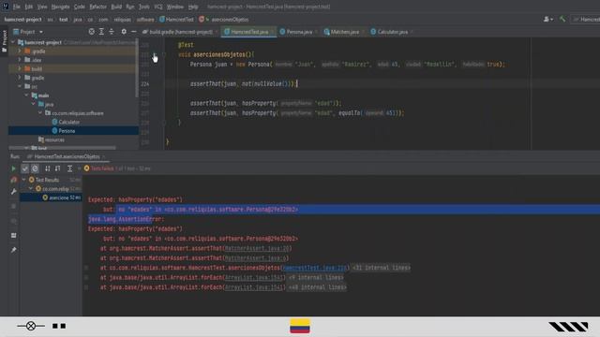Screen dimensions: 600x337
Task: Select the HamcrestTest.asercionesObjetos run tab
Action: pyautogui.click(x=67, y=156)
